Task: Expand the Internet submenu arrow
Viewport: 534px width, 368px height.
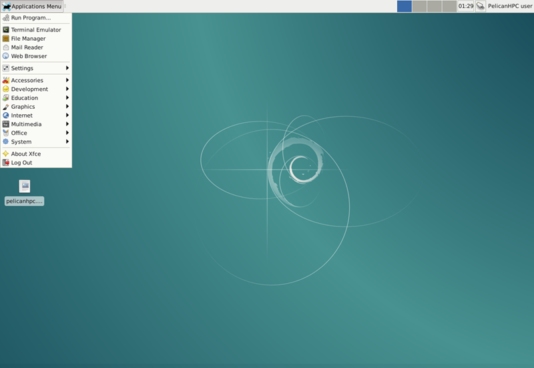Action: click(x=67, y=116)
